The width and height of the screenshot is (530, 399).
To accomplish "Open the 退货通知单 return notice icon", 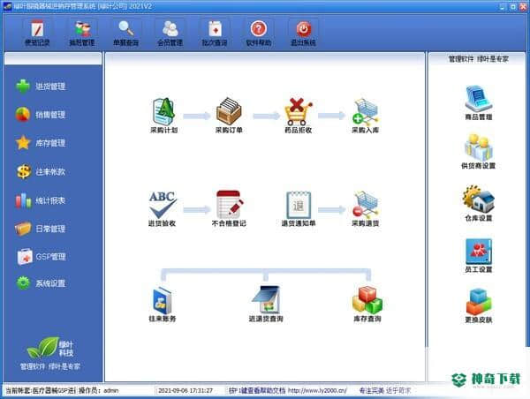I will click(x=299, y=208).
